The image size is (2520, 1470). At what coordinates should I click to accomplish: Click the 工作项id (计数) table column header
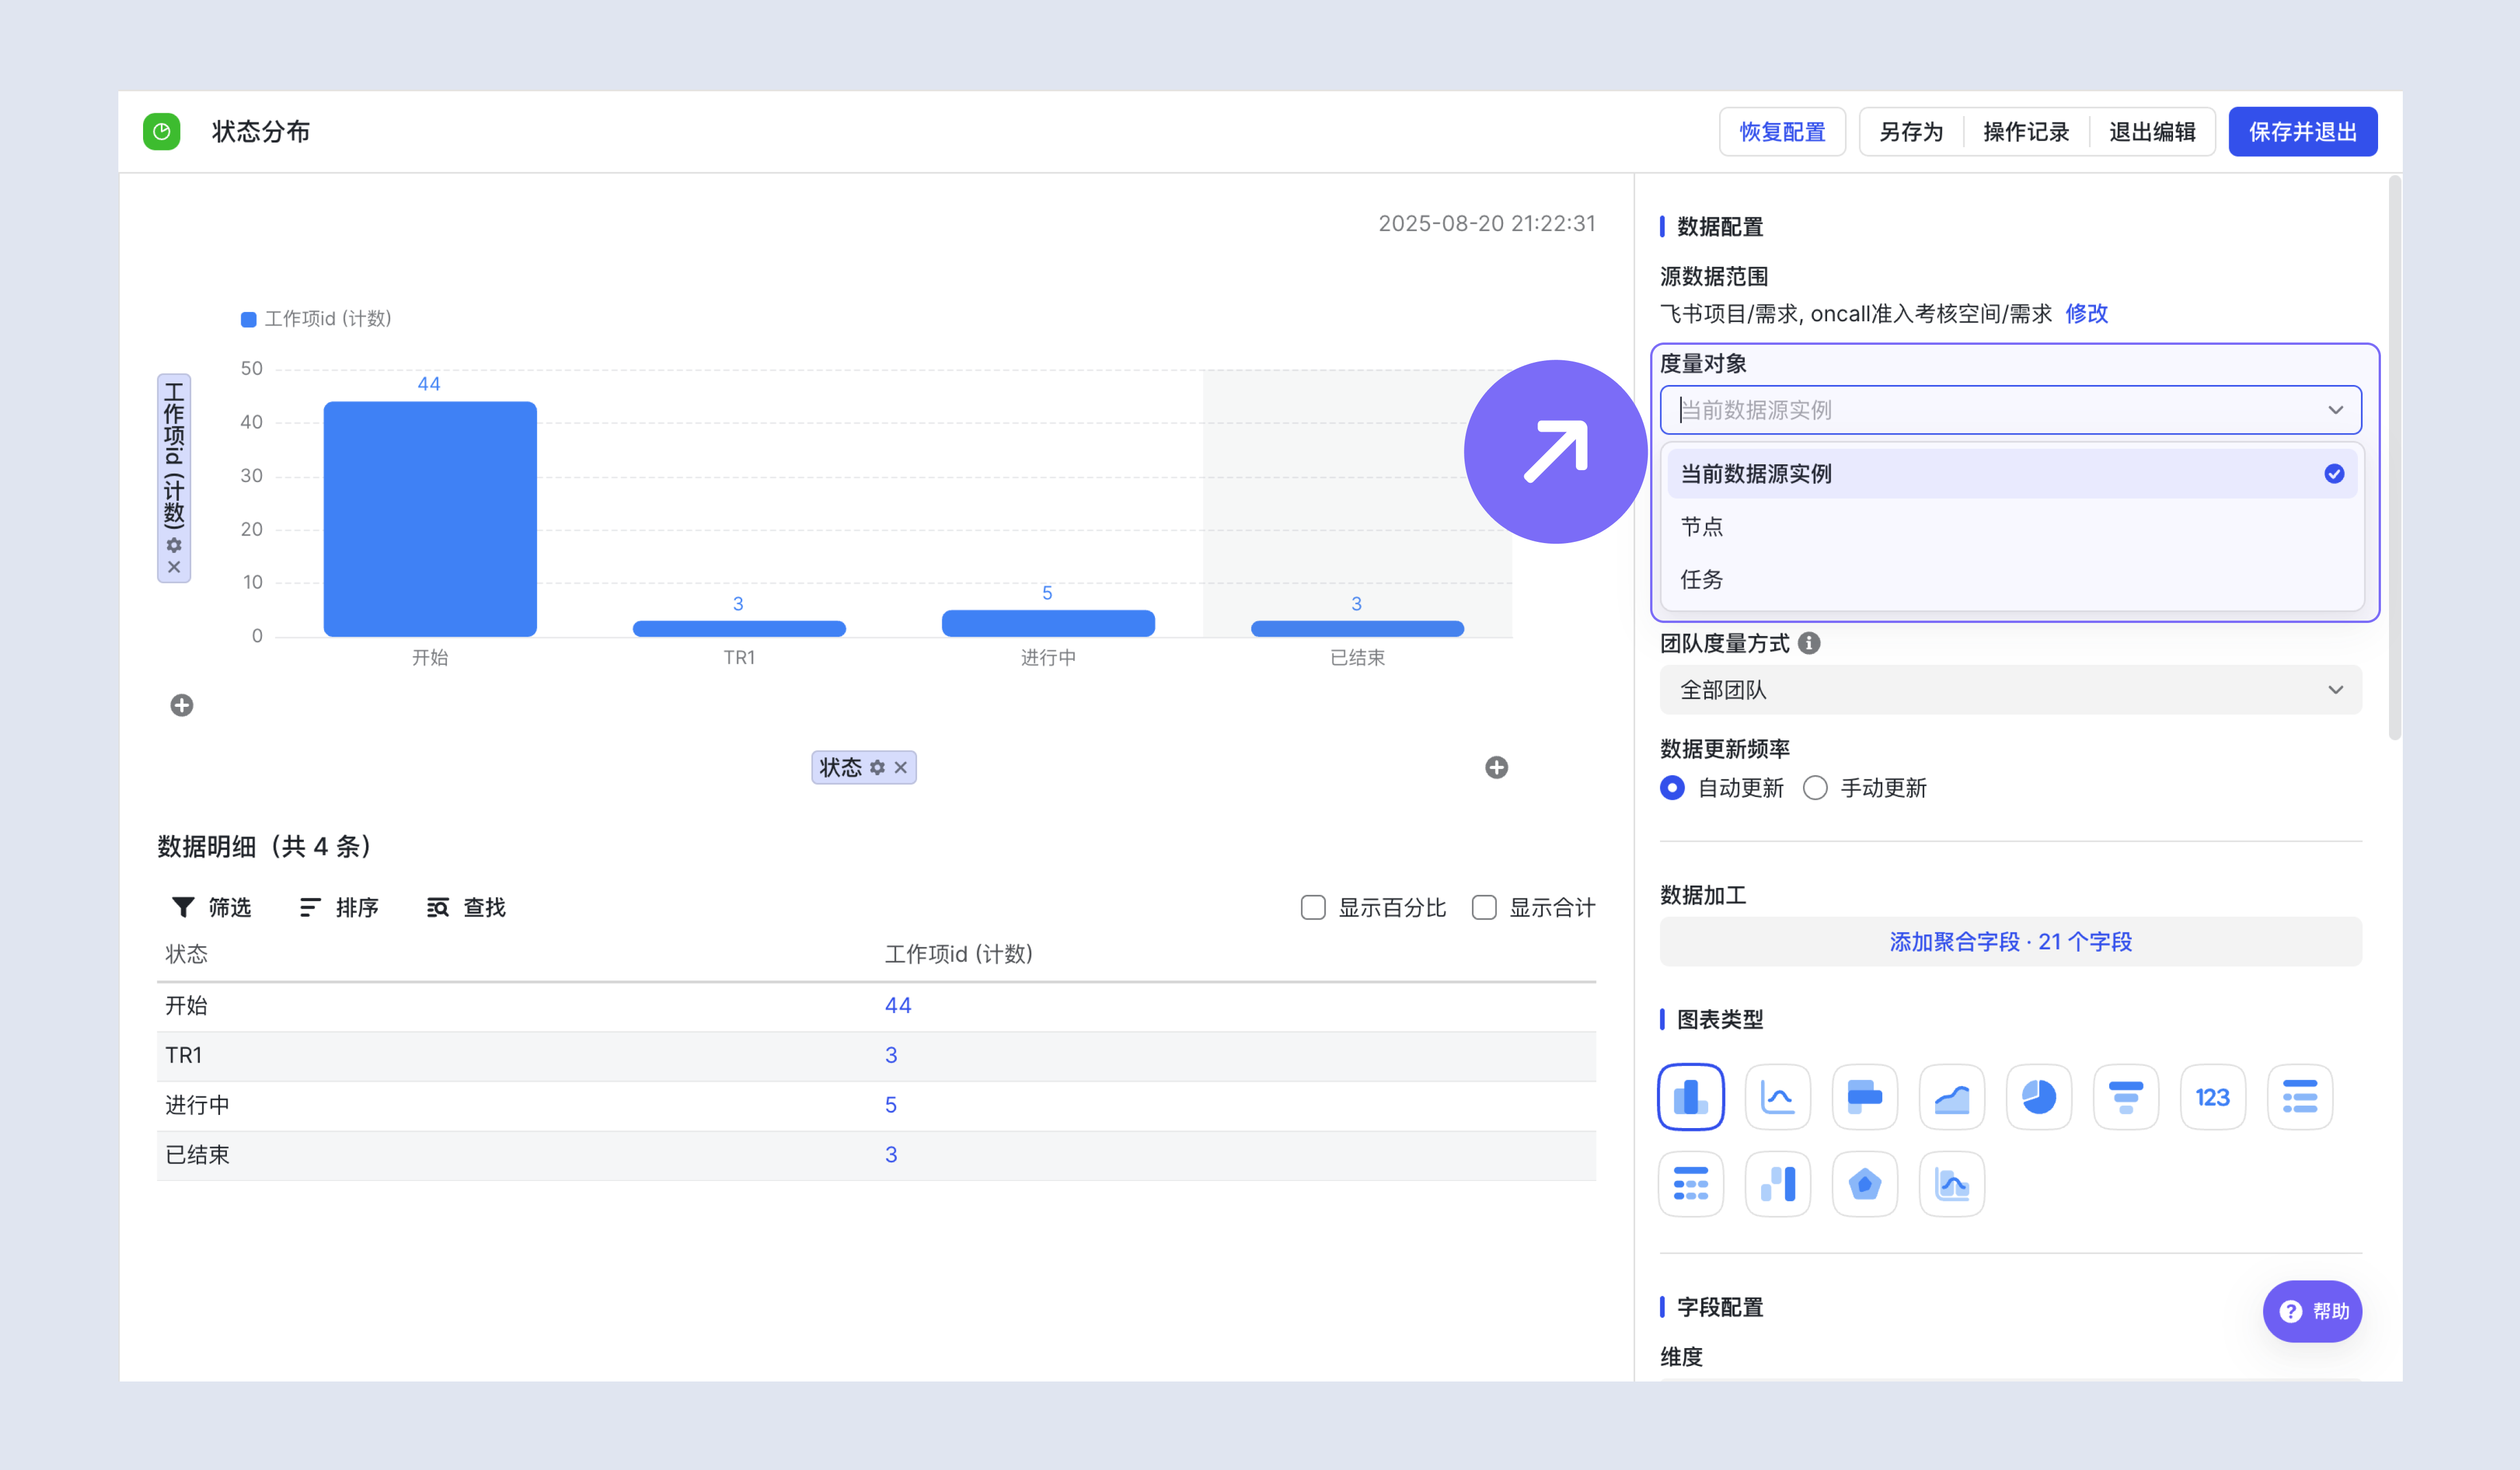(x=958, y=954)
